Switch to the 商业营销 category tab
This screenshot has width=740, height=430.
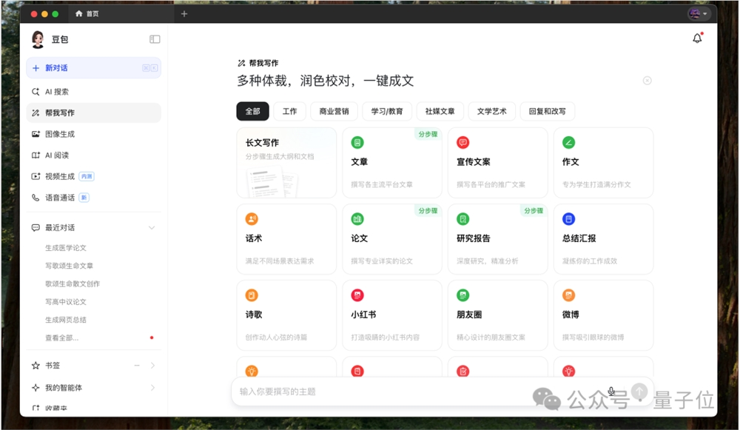click(x=333, y=111)
